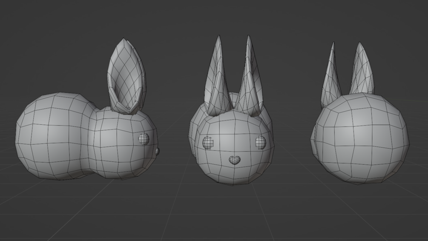Click the side-view bunny's upright ear

(x=126, y=76)
